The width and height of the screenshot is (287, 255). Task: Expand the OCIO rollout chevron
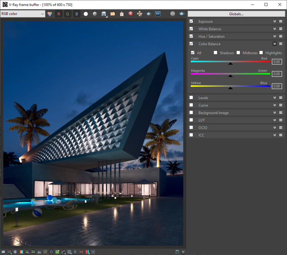pyautogui.click(x=275, y=128)
